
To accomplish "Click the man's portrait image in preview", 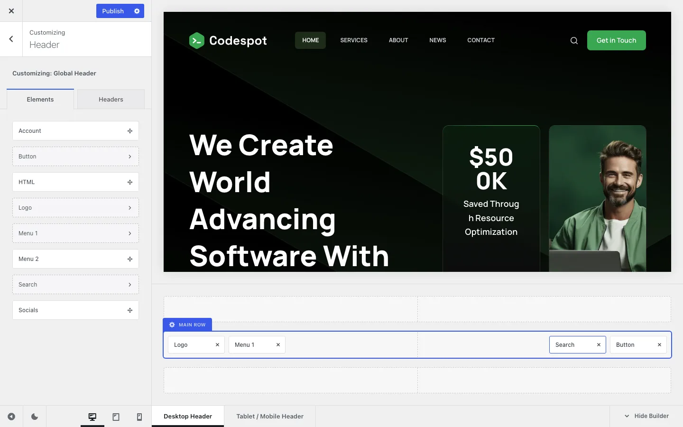I will pyautogui.click(x=598, y=199).
